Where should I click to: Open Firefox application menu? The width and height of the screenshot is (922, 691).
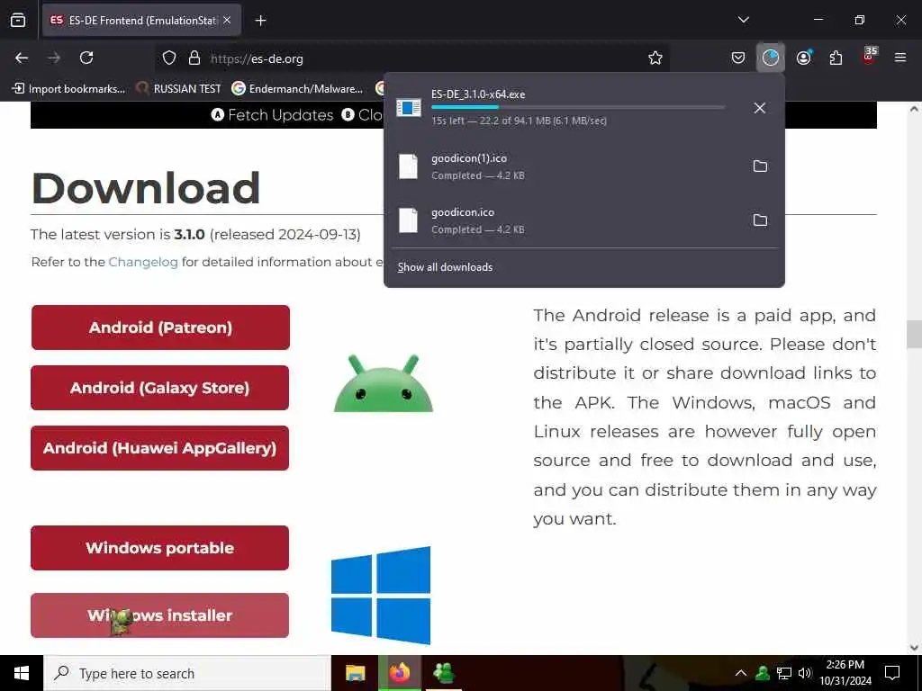point(900,58)
